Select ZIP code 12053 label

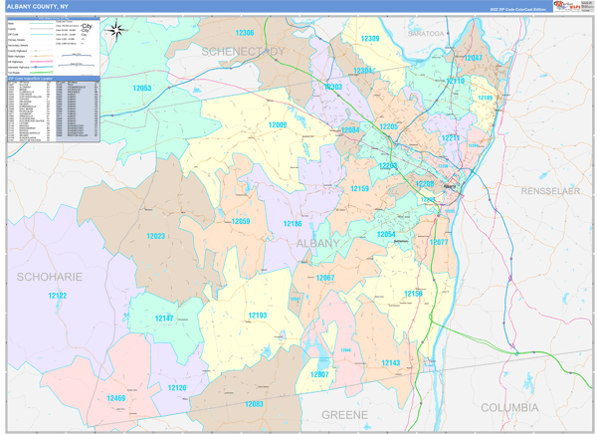[x=142, y=89]
